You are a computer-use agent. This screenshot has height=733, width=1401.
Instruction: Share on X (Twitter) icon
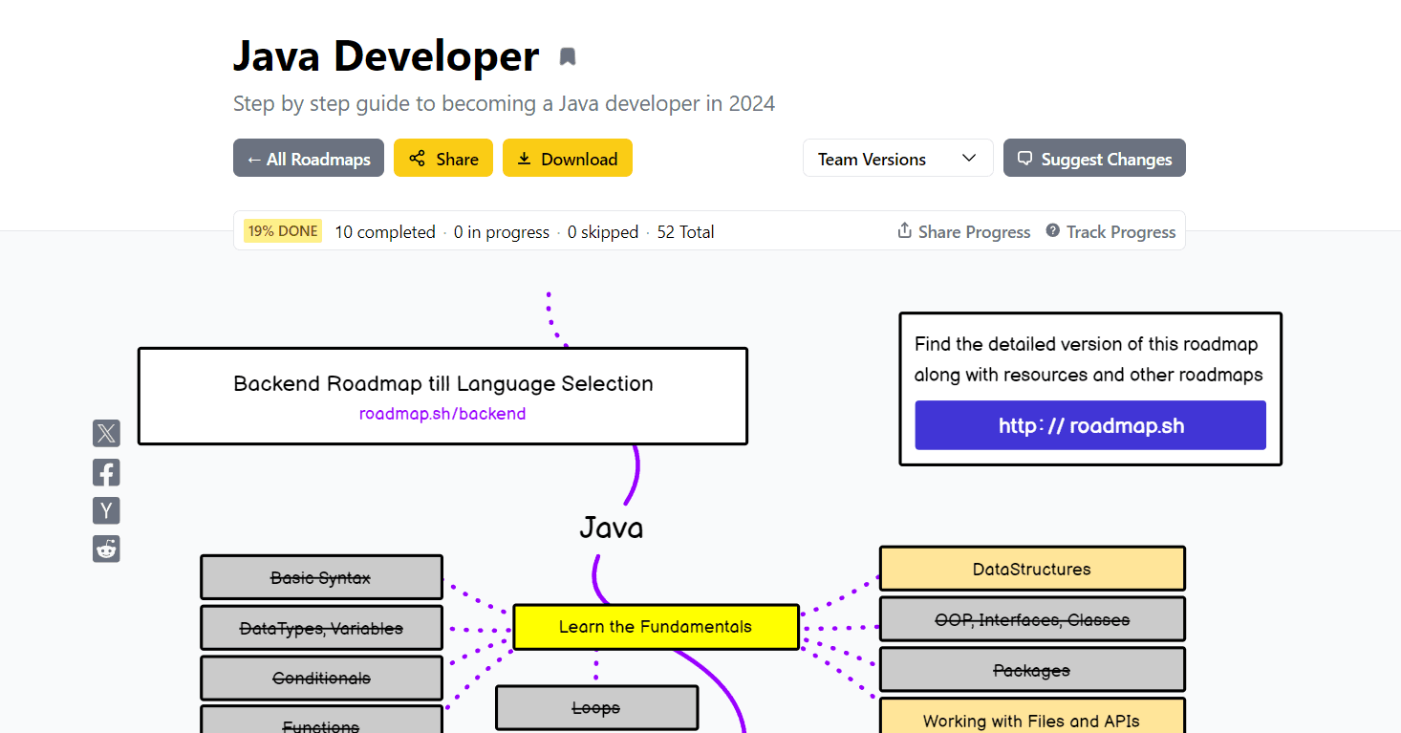coord(106,433)
